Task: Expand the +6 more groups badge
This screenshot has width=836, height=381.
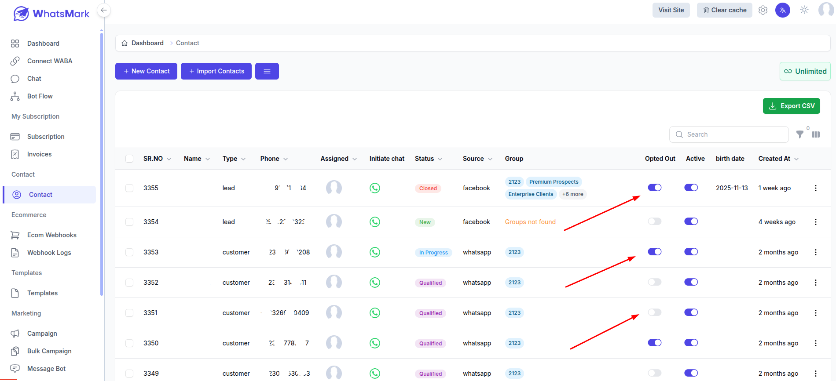Action: point(573,194)
